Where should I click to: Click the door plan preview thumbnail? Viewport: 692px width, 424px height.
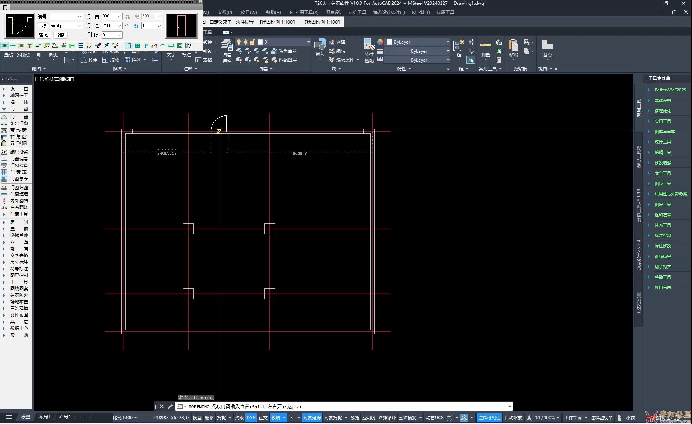pos(20,26)
